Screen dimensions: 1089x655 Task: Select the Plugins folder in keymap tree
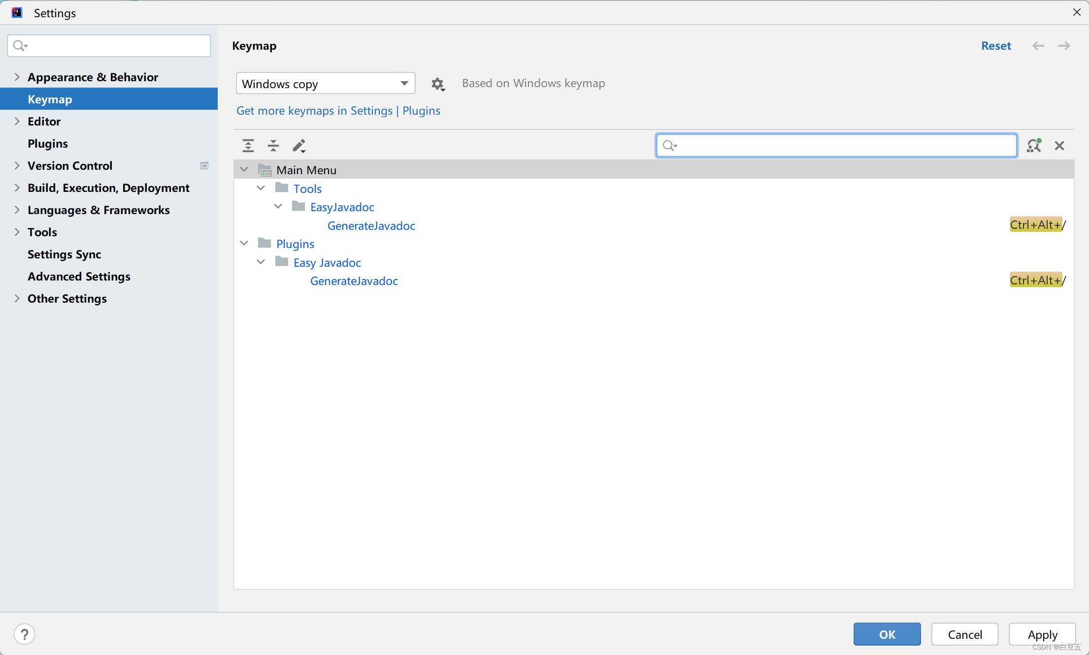[x=295, y=244]
